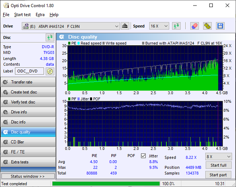Click the label edit icon beside ODC__DVD

[x=50, y=71]
